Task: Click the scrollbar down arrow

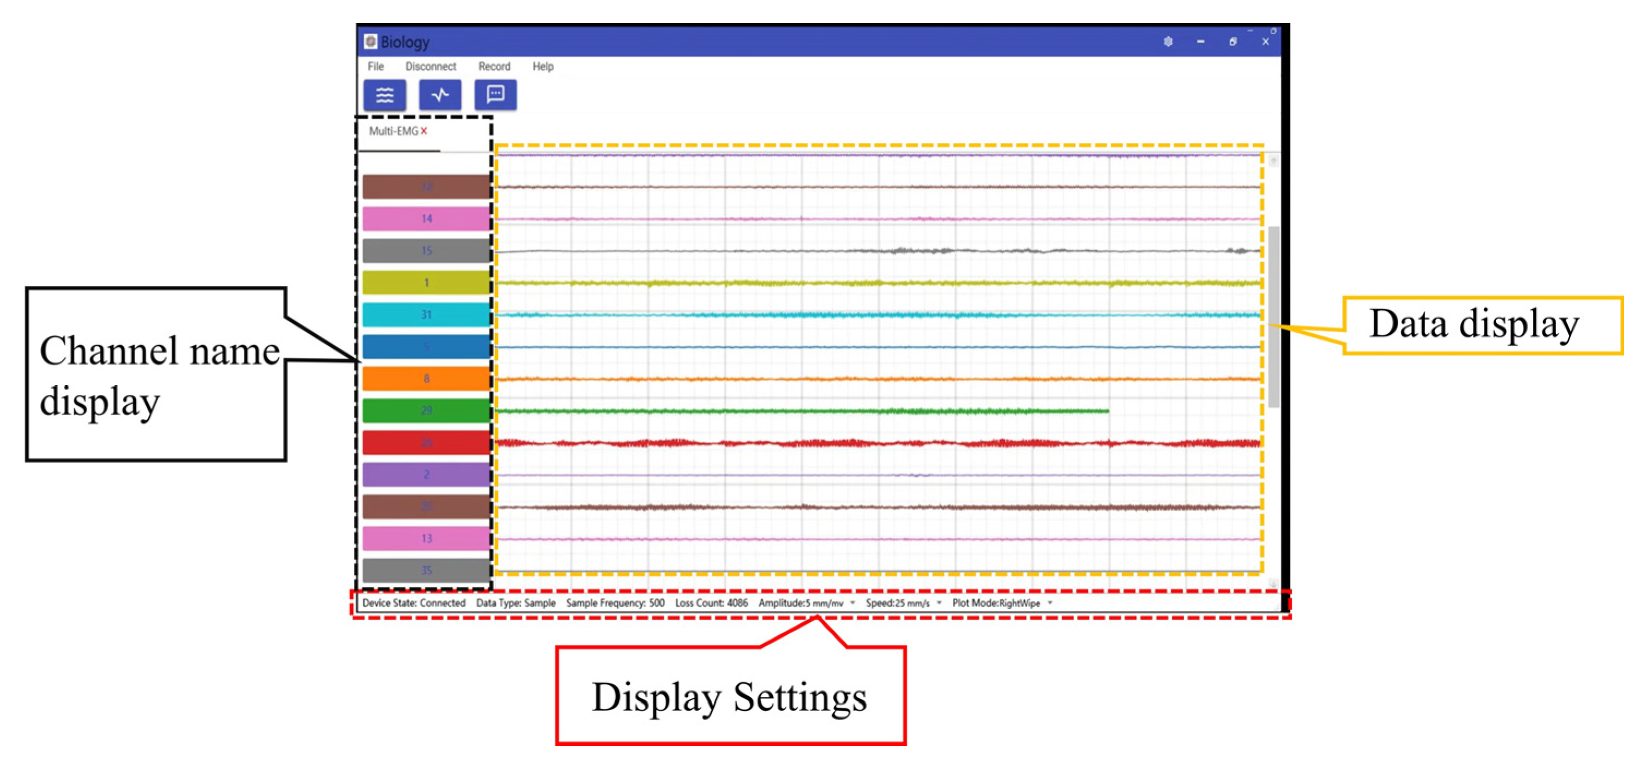Action: point(1273,583)
